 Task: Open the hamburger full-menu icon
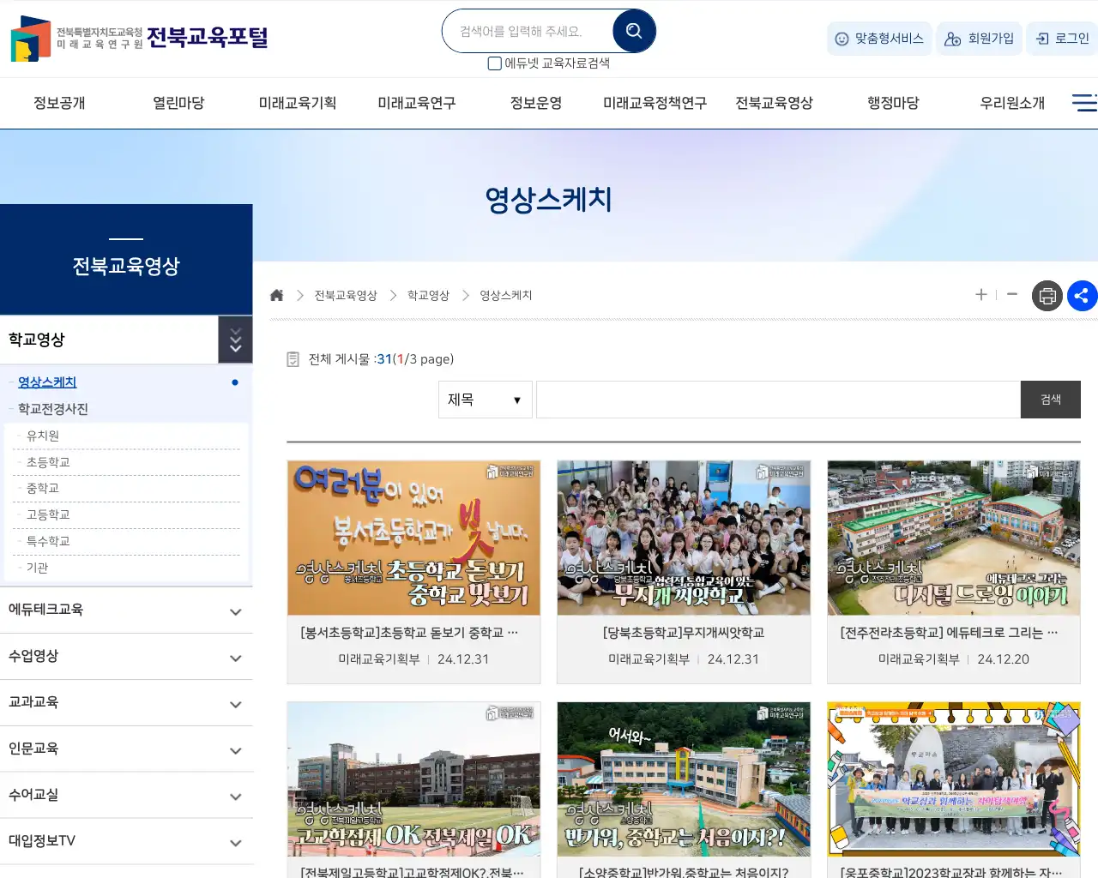[1084, 102]
